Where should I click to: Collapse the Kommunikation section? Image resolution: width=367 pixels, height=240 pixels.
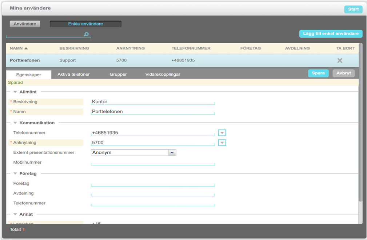[15, 123]
